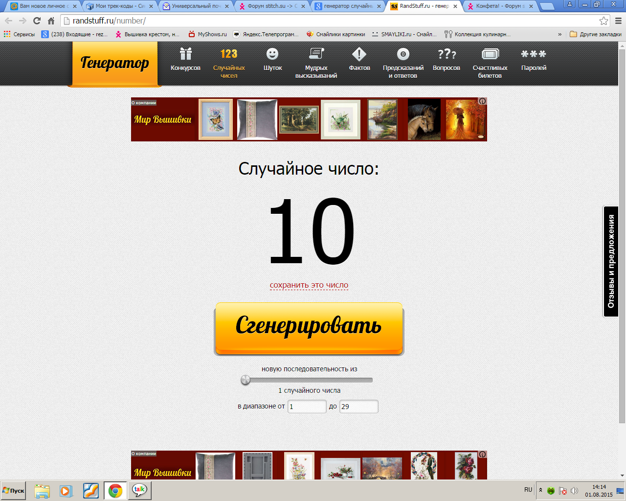
Task: Click the Фактов exclamation diamond icon
Action: (x=359, y=54)
